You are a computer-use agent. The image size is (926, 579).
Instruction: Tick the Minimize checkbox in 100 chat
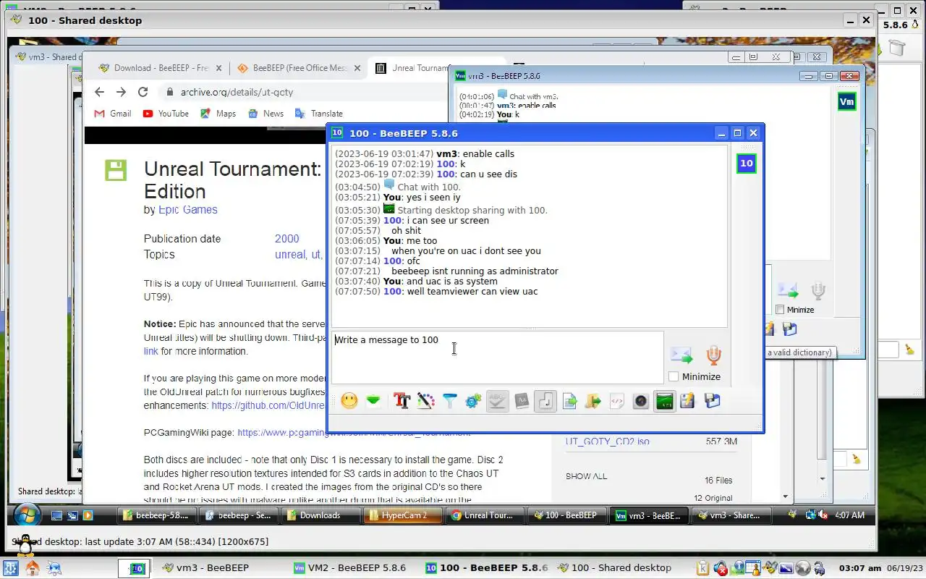click(x=674, y=376)
